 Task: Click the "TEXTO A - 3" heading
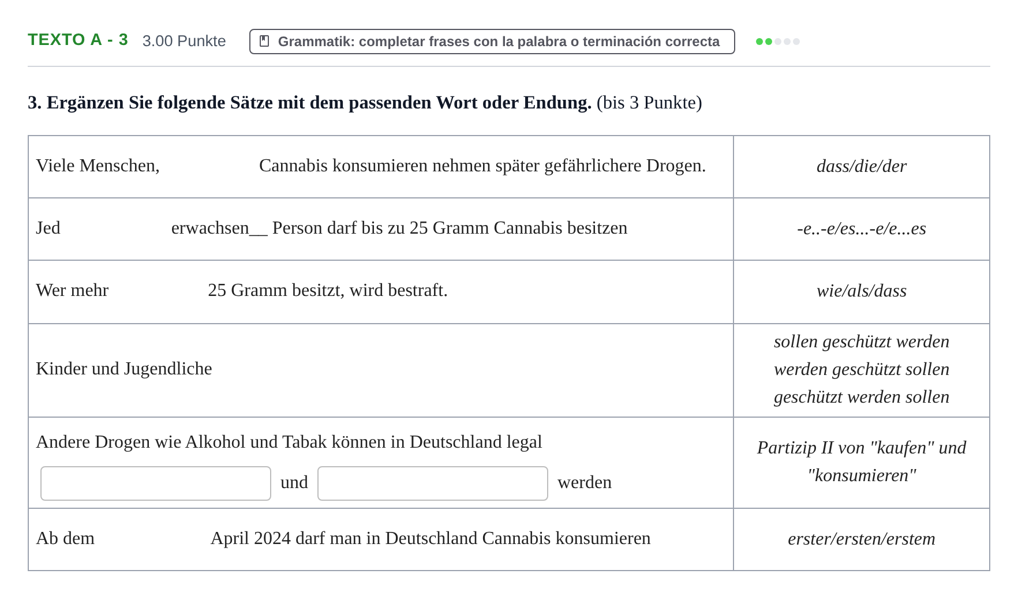[78, 40]
